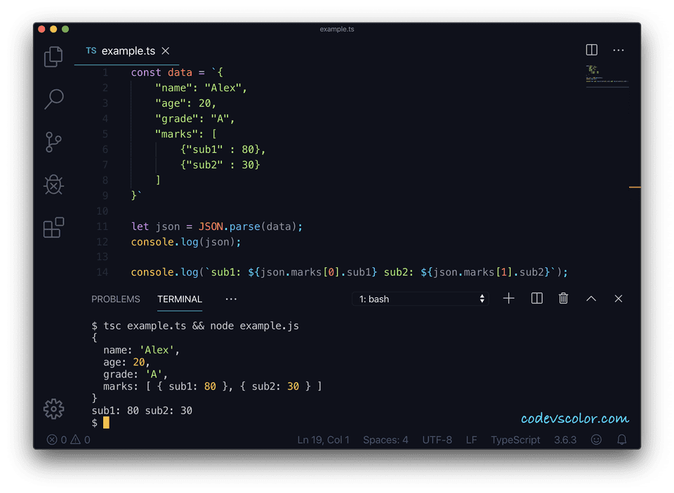The width and height of the screenshot is (674, 493).
Task: Toggle notifications with the bell icon
Action: (x=621, y=440)
